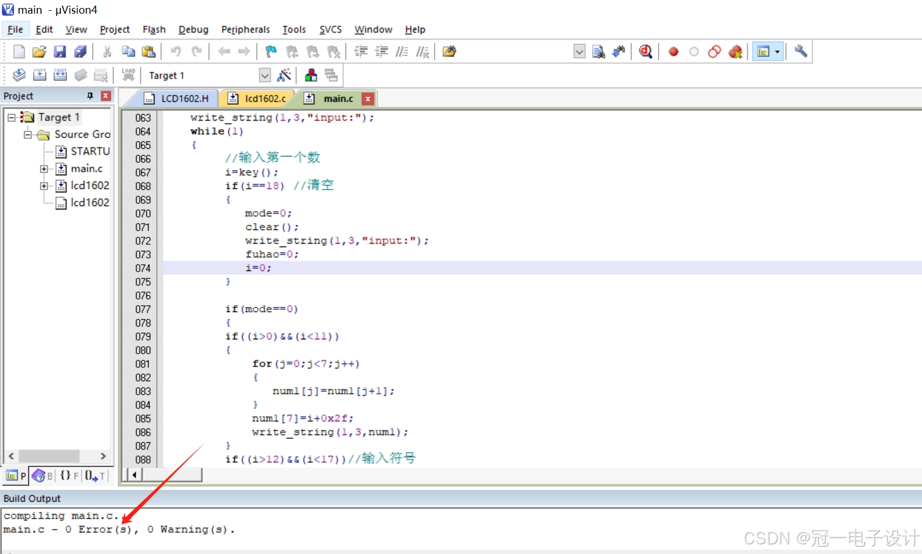Screen dimensions: 922x554
Task: Expand the main.c tree node
Action: pyautogui.click(x=44, y=169)
